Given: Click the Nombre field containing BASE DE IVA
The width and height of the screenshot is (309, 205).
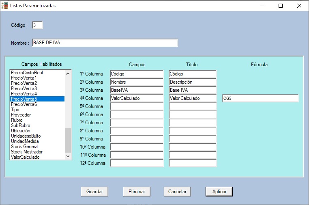Looking at the screenshot, I should click(x=104, y=43).
